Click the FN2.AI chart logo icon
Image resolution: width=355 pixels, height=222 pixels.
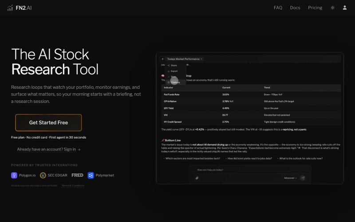coord(10,8)
